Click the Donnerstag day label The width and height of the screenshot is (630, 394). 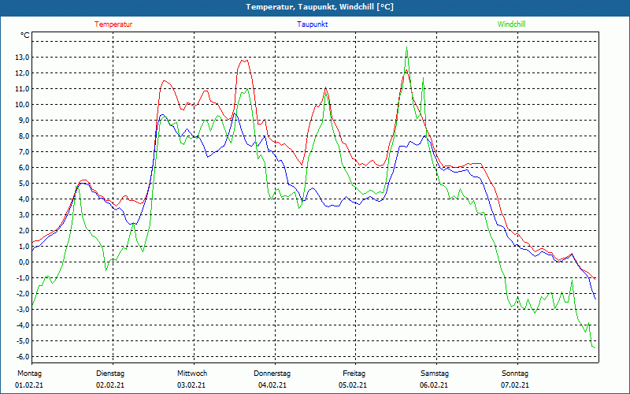tap(272, 374)
